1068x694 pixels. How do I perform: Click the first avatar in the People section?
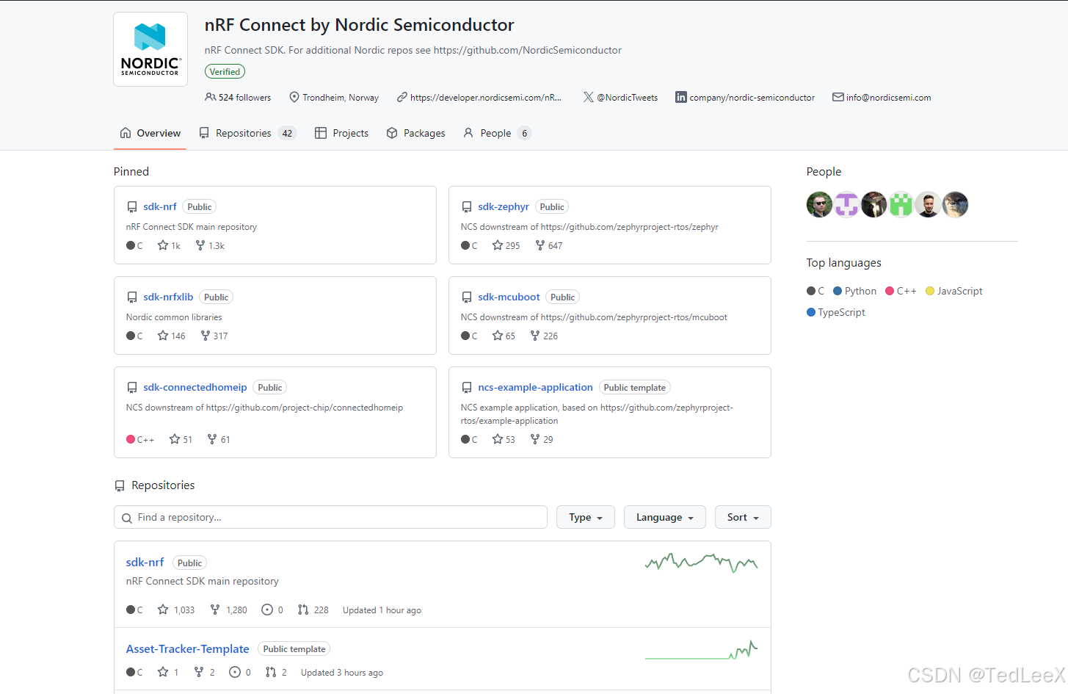coord(819,204)
